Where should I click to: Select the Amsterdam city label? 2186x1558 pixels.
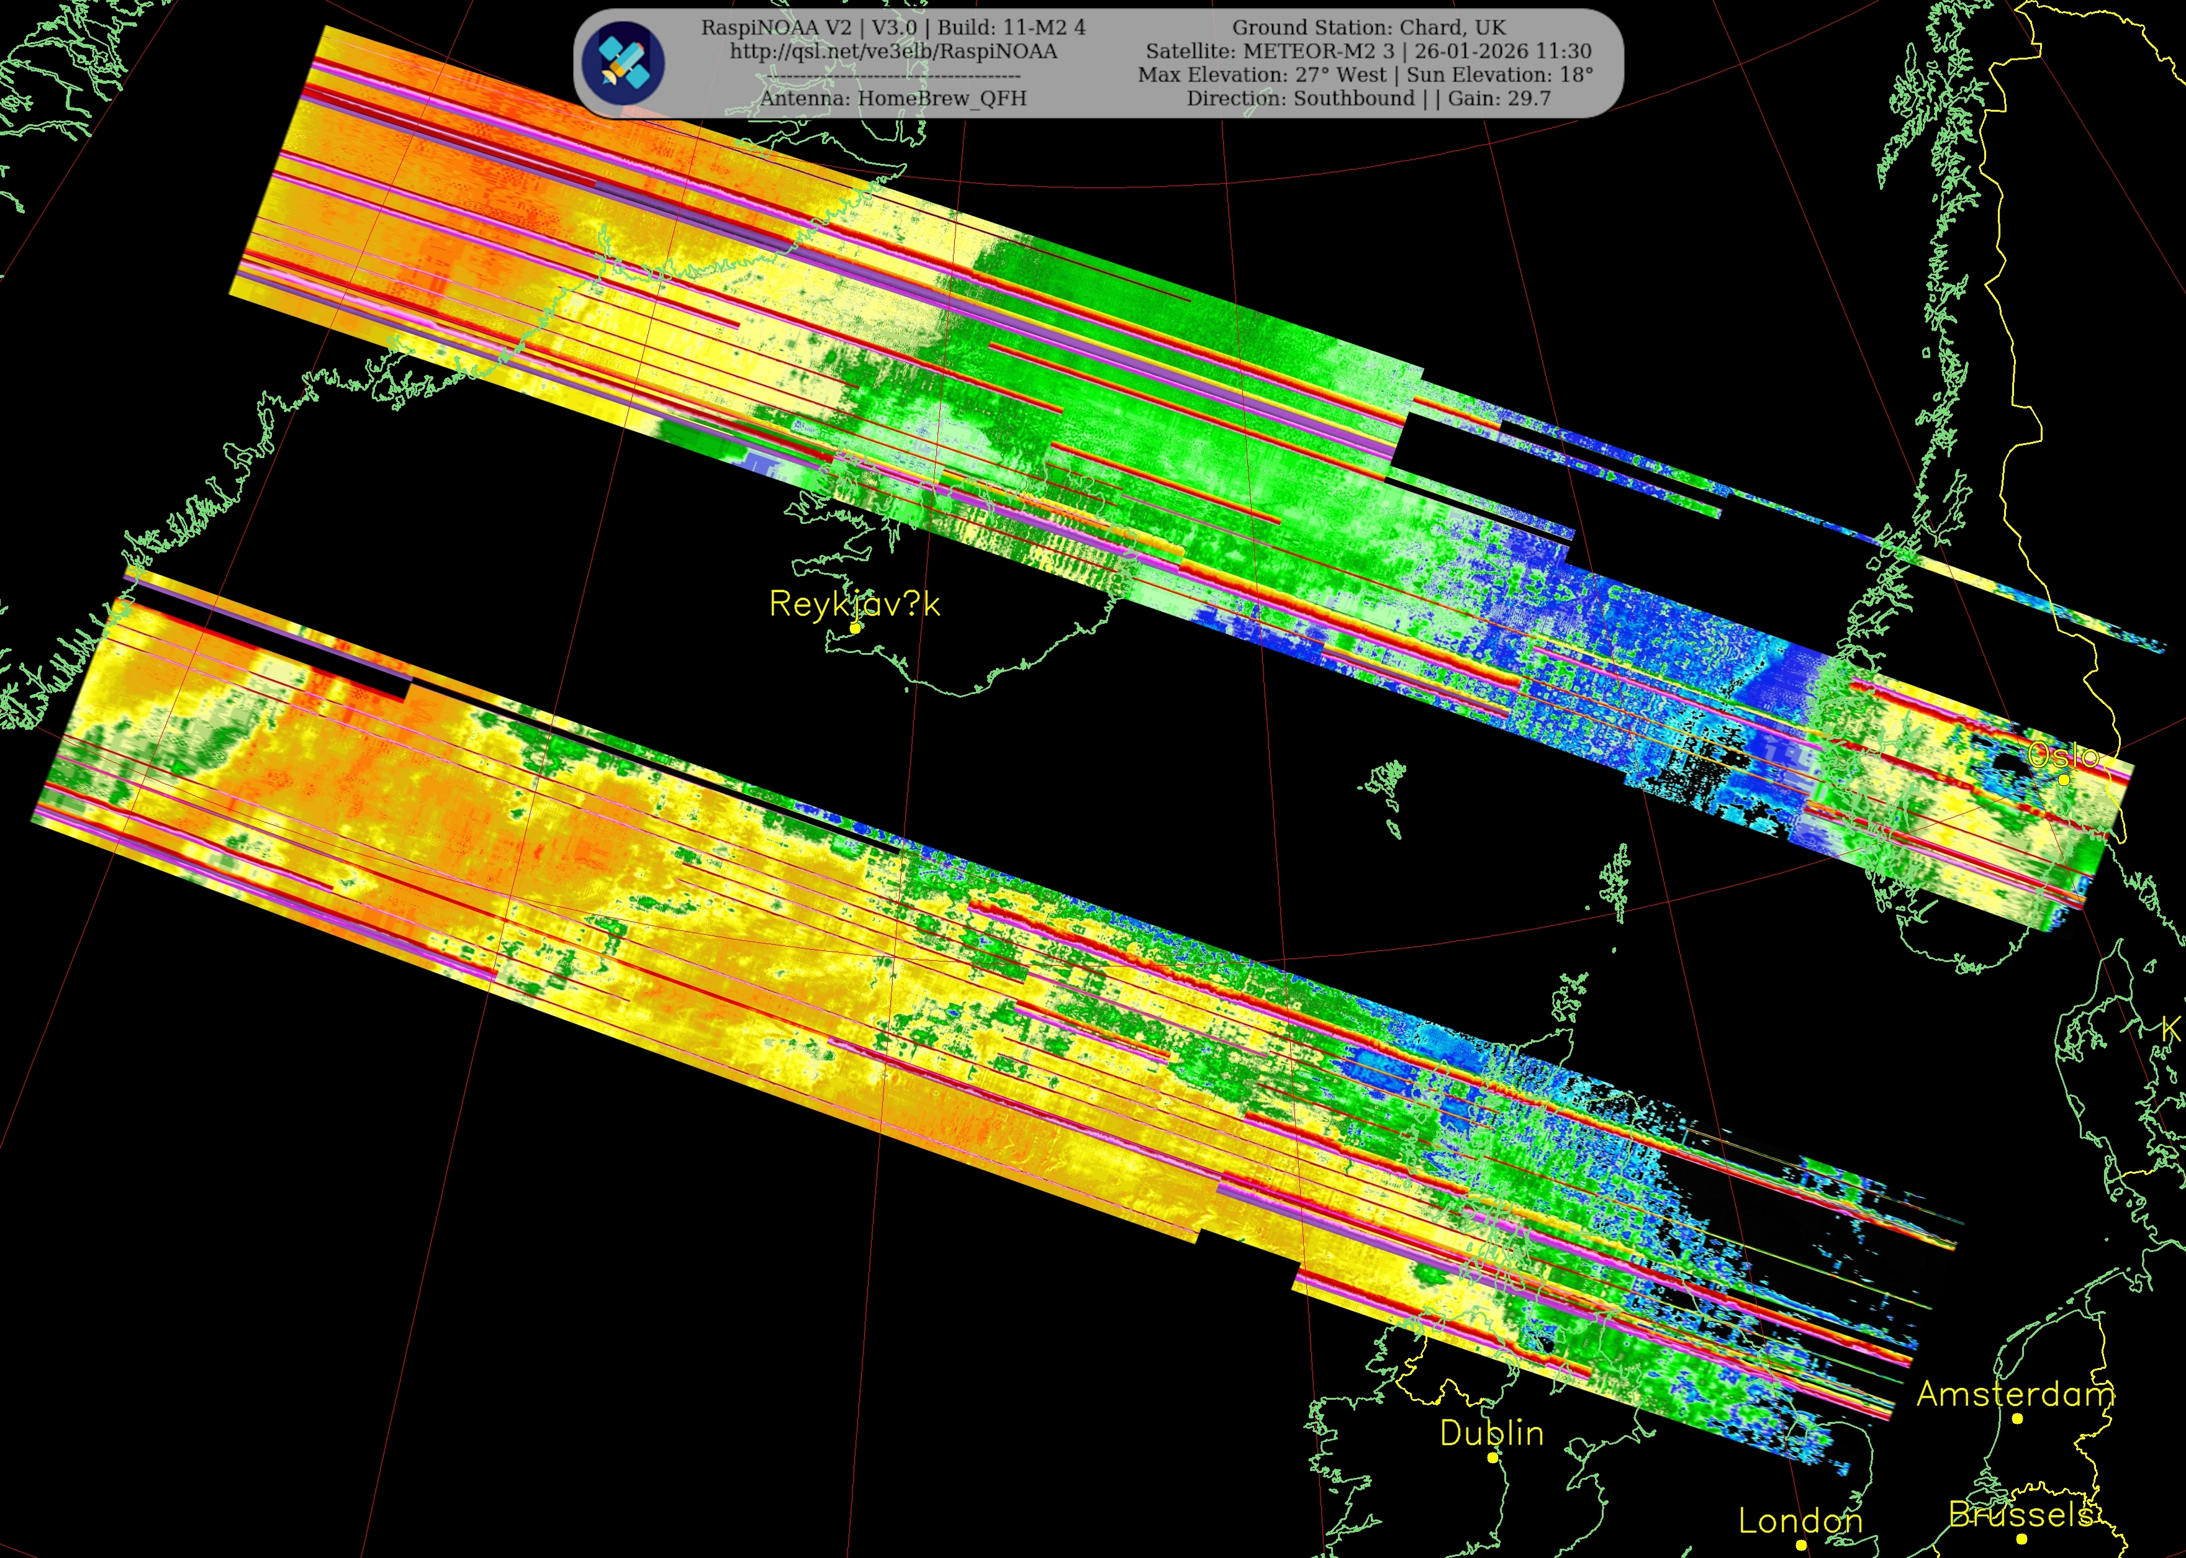[x=2015, y=1394]
